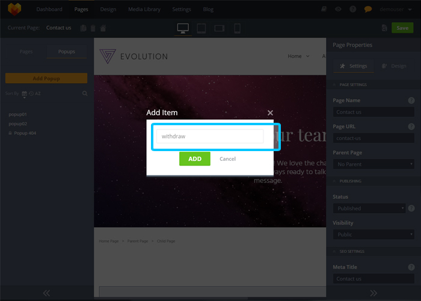Sort popups by recent clock icon
Image resolution: width=421 pixels, height=301 pixels.
click(31, 93)
